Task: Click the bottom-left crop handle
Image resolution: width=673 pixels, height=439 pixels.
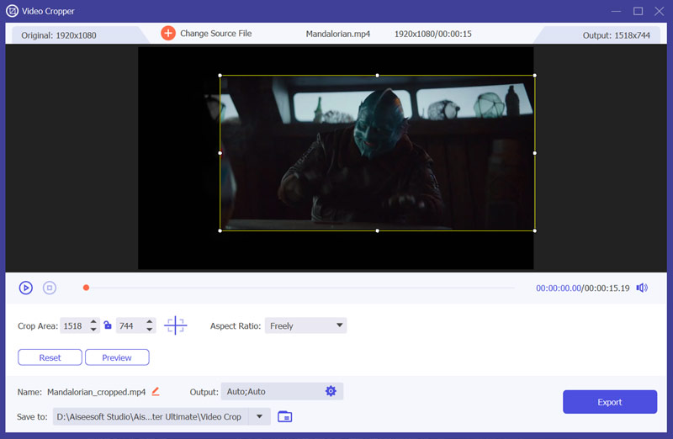Action: click(x=220, y=231)
